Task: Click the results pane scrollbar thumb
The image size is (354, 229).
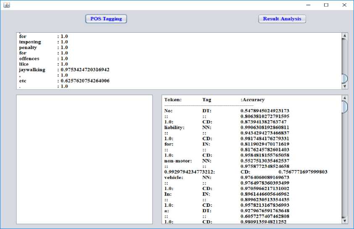Action: (345, 107)
